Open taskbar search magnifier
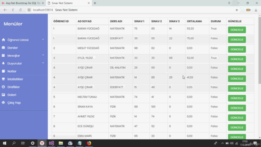 [14, 143]
